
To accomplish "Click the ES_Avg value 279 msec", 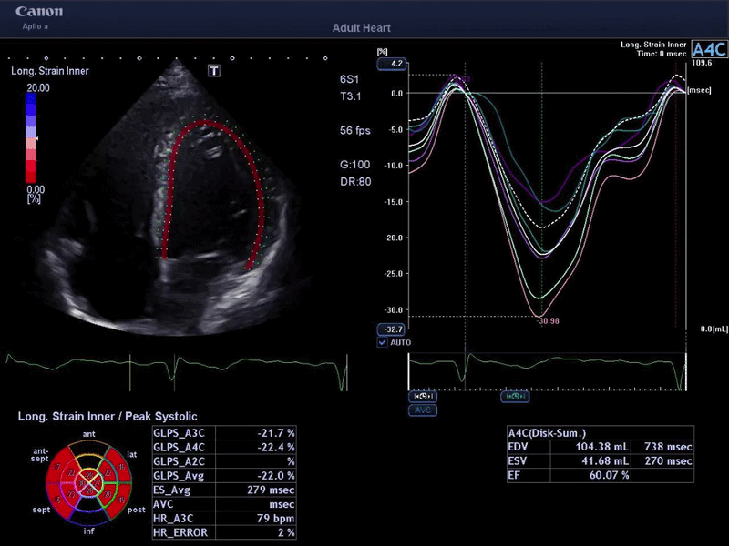I will pyautogui.click(x=271, y=490).
